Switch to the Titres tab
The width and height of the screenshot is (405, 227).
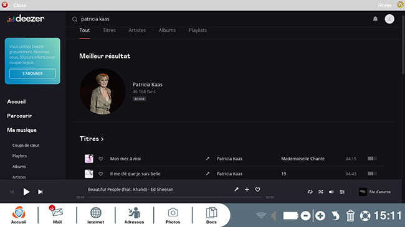coord(109,30)
